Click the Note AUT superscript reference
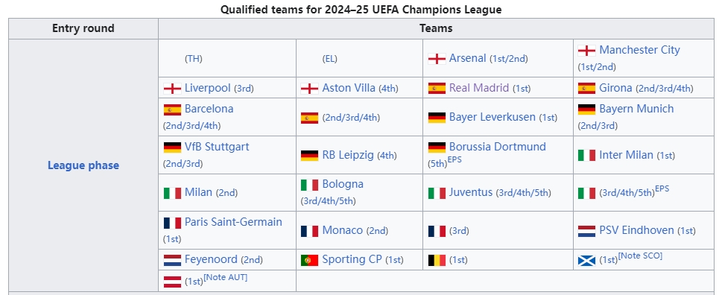The image size is (719, 295). [225, 277]
